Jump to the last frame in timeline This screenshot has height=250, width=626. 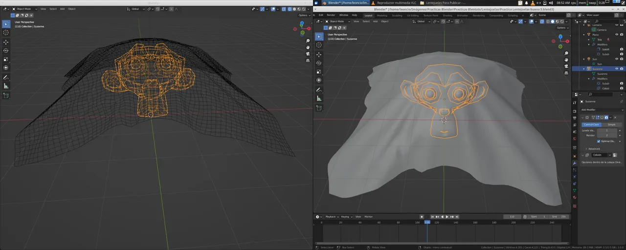(457, 216)
